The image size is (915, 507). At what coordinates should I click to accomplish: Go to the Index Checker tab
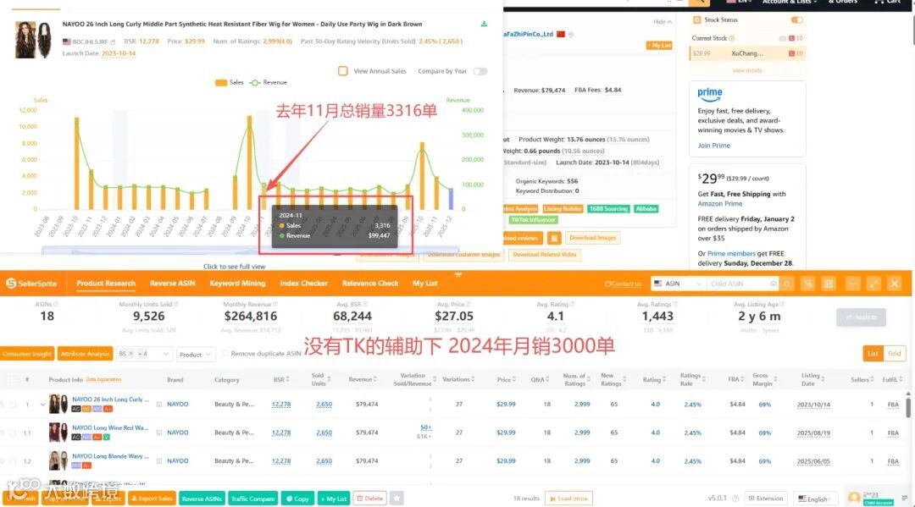click(x=303, y=284)
